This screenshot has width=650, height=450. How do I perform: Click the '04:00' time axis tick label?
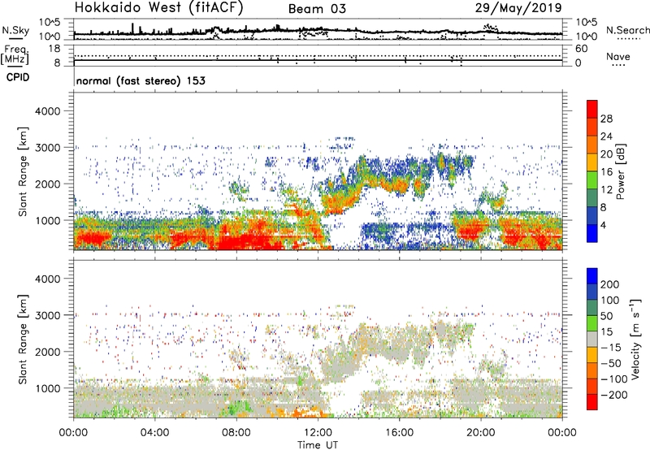pyautogui.click(x=154, y=433)
